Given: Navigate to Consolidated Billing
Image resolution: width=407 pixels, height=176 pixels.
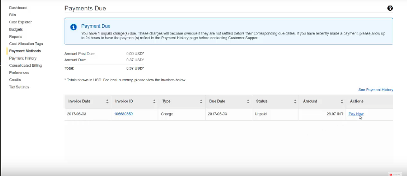Looking at the screenshot, I should 25,65.
